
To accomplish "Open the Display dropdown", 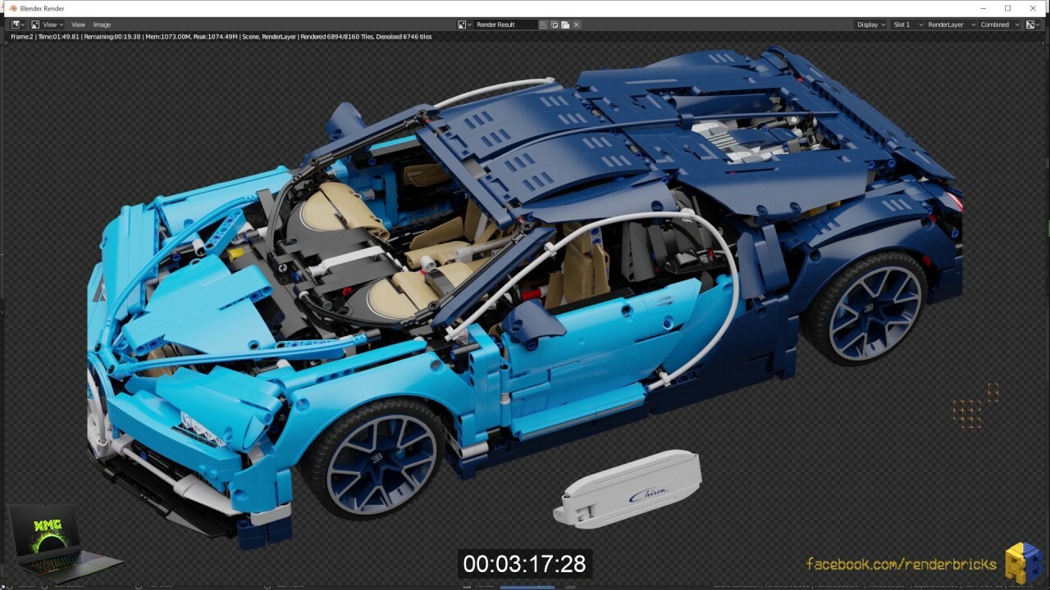I will pyautogui.click(x=870, y=24).
